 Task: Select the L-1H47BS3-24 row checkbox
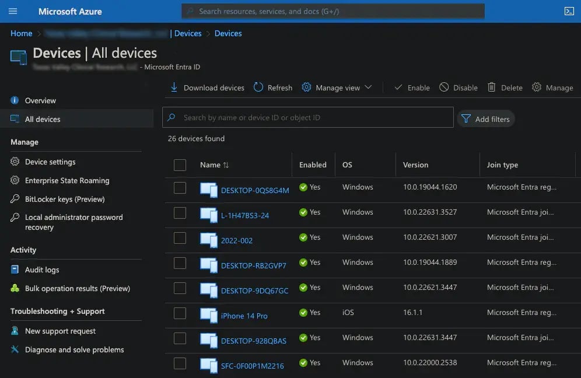(180, 213)
